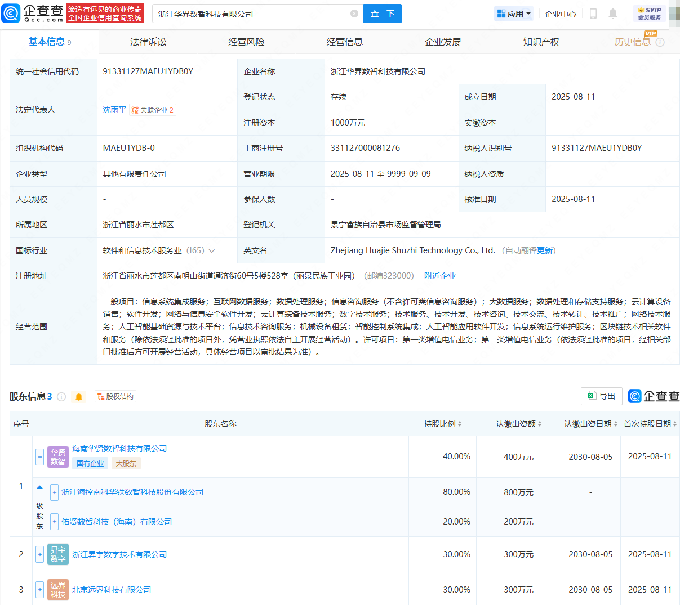Image resolution: width=680 pixels, height=605 pixels.
Task: Click the 远界科技 company logo badge
Action: (58, 590)
